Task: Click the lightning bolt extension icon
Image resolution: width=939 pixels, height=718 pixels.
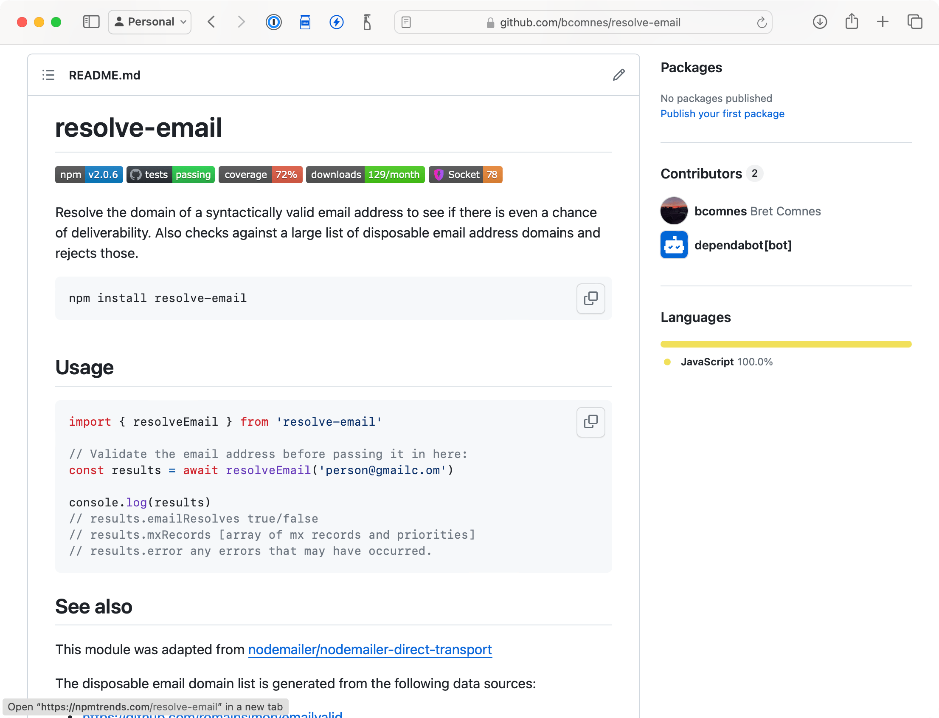Action: pos(337,22)
